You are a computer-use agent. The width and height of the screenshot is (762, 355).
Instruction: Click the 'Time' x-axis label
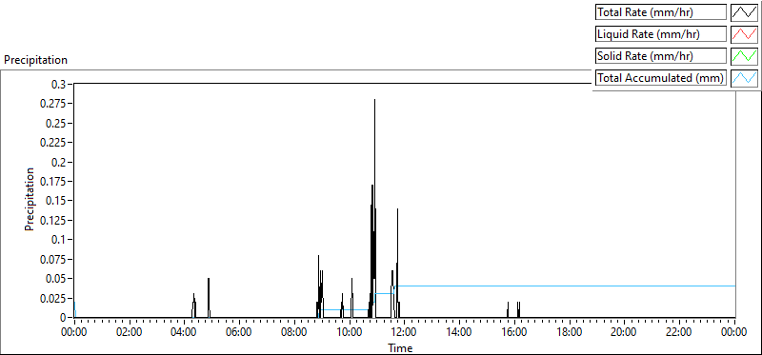point(400,347)
